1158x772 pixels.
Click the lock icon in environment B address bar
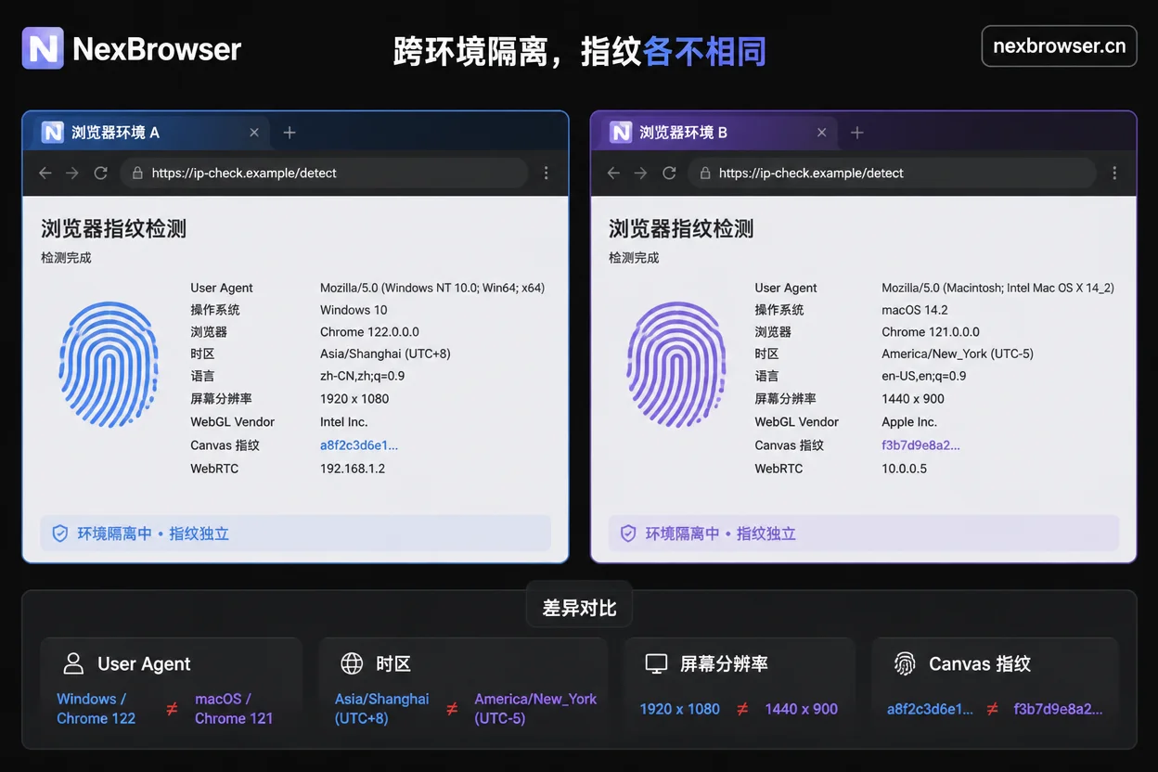704,173
